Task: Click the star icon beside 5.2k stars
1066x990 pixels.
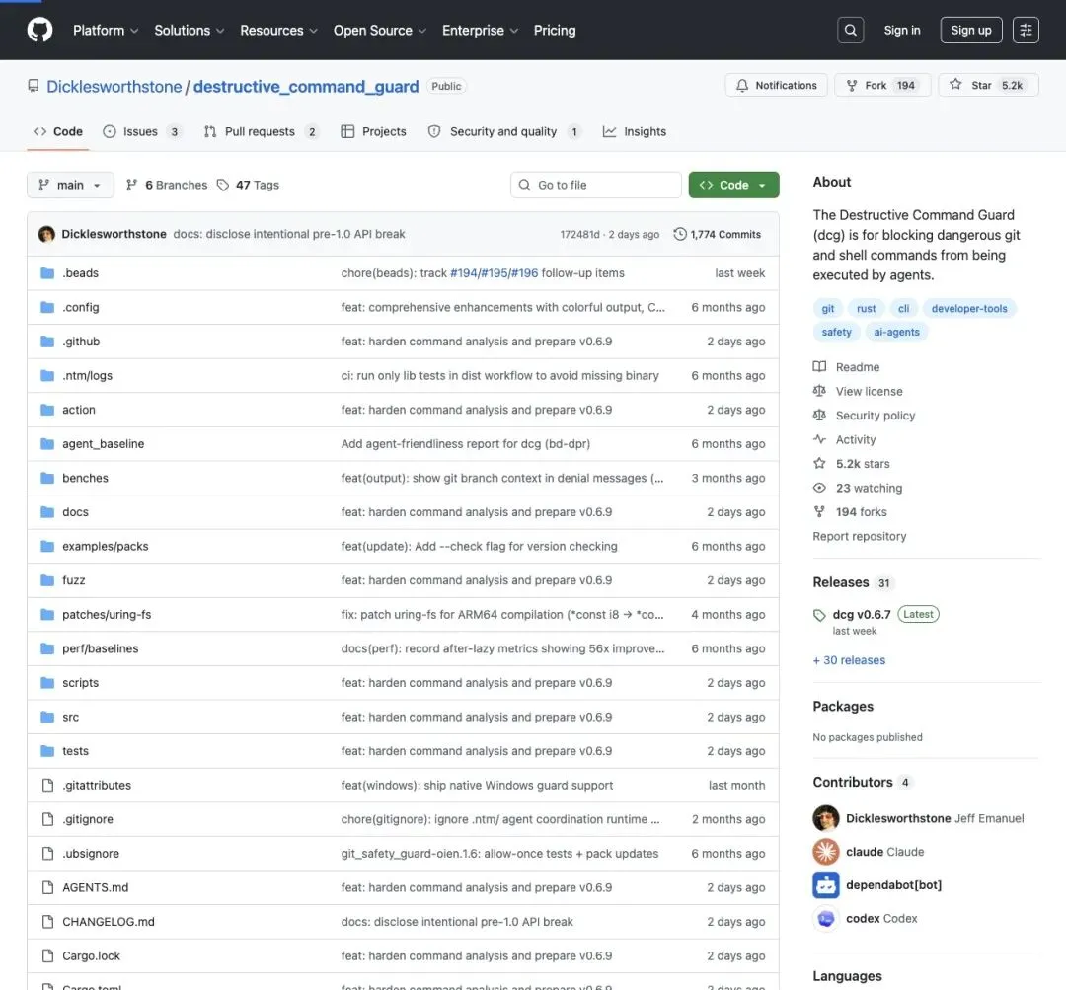Action: [x=819, y=463]
